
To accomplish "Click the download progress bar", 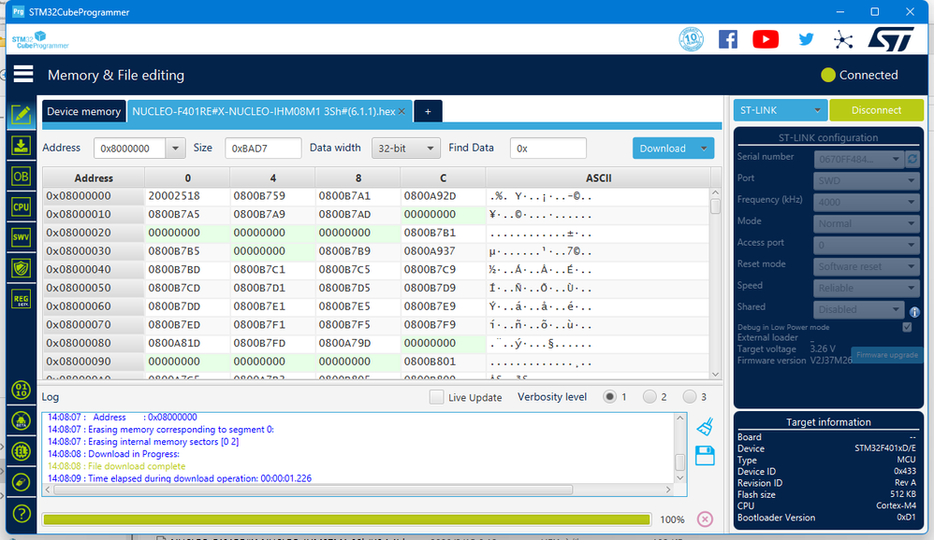I will [346, 519].
